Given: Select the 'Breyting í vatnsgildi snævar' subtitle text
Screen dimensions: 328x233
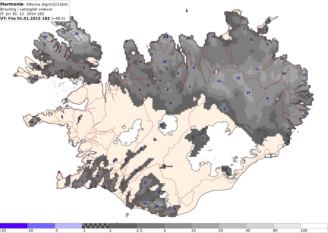Looking at the screenshot, I should (27, 9).
